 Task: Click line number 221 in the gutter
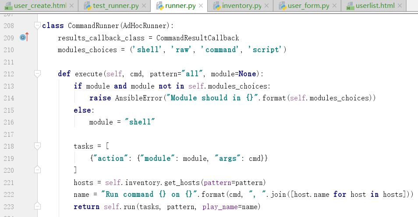tap(9, 183)
